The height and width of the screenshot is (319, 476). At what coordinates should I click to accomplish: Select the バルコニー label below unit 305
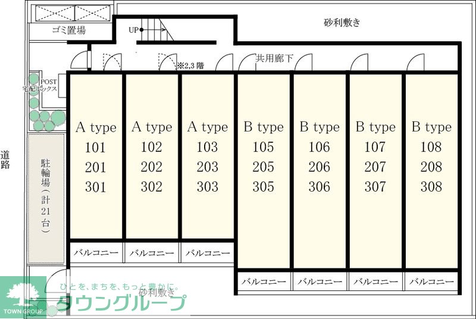pyautogui.click(x=264, y=282)
